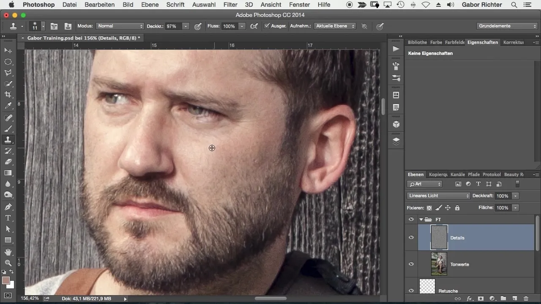Image resolution: width=541 pixels, height=304 pixels.
Task: Switch to the Korrekturen tab
Action: click(513, 42)
